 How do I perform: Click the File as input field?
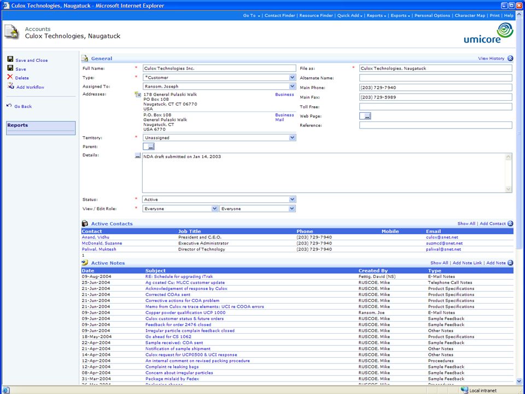[436, 68]
